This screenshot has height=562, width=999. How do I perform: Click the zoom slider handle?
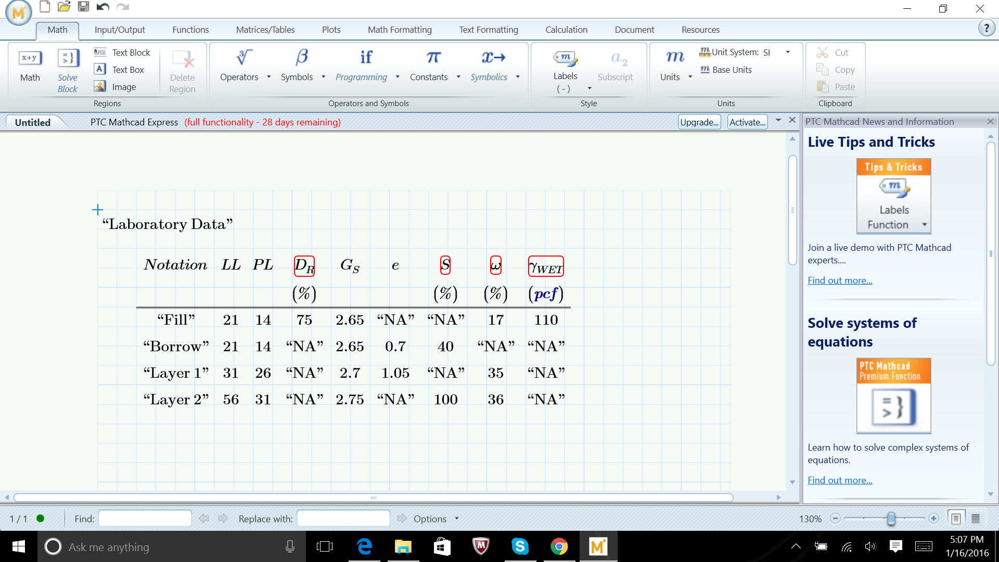[x=891, y=518]
